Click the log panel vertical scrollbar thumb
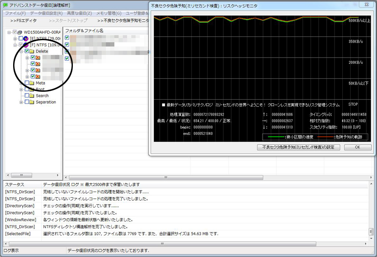 (371, 232)
